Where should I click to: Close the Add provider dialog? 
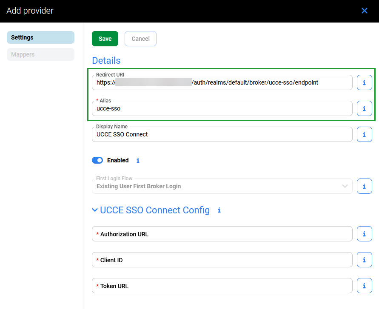[x=365, y=11]
